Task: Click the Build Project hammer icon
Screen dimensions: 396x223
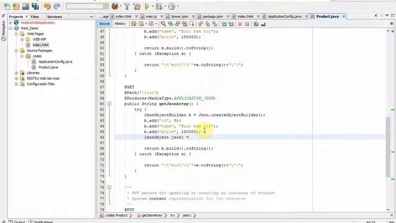Action: tap(127, 6)
